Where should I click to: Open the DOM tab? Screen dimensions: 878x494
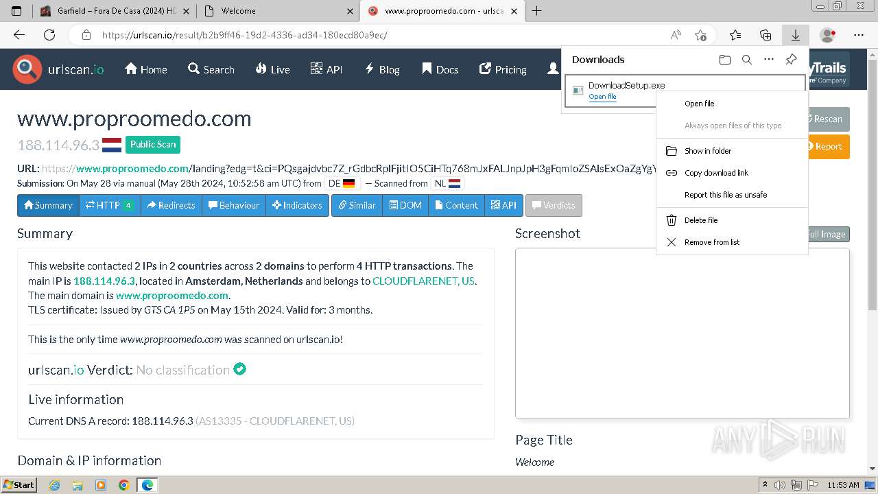coord(405,205)
